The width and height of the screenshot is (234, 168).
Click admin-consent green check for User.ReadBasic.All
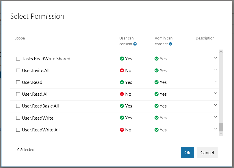point(157,106)
